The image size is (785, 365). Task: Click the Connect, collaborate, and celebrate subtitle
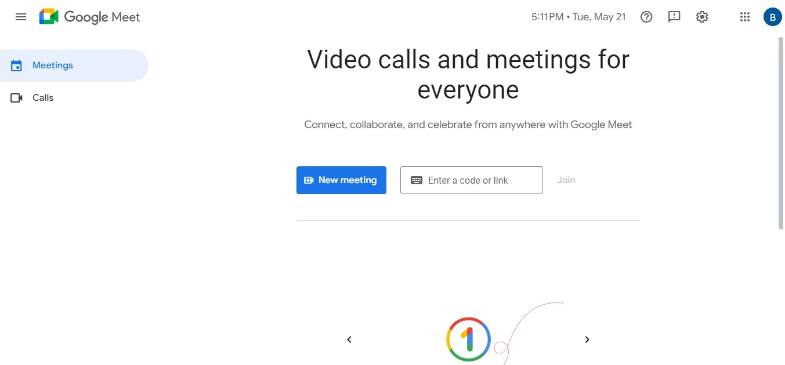pos(468,125)
